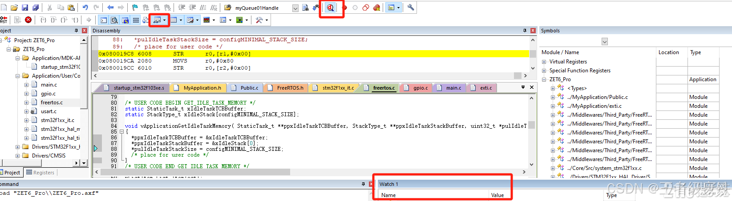
Task: Toggle auto-hide pin on Project panel
Action: tap(76, 31)
